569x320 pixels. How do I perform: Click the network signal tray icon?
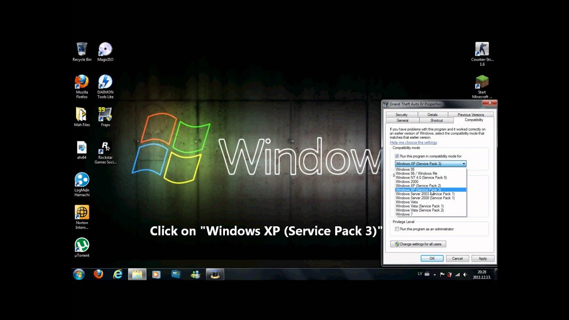click(x=457, y=274)
